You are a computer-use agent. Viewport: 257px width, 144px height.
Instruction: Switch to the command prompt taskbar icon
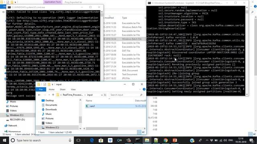pos(138,140)
